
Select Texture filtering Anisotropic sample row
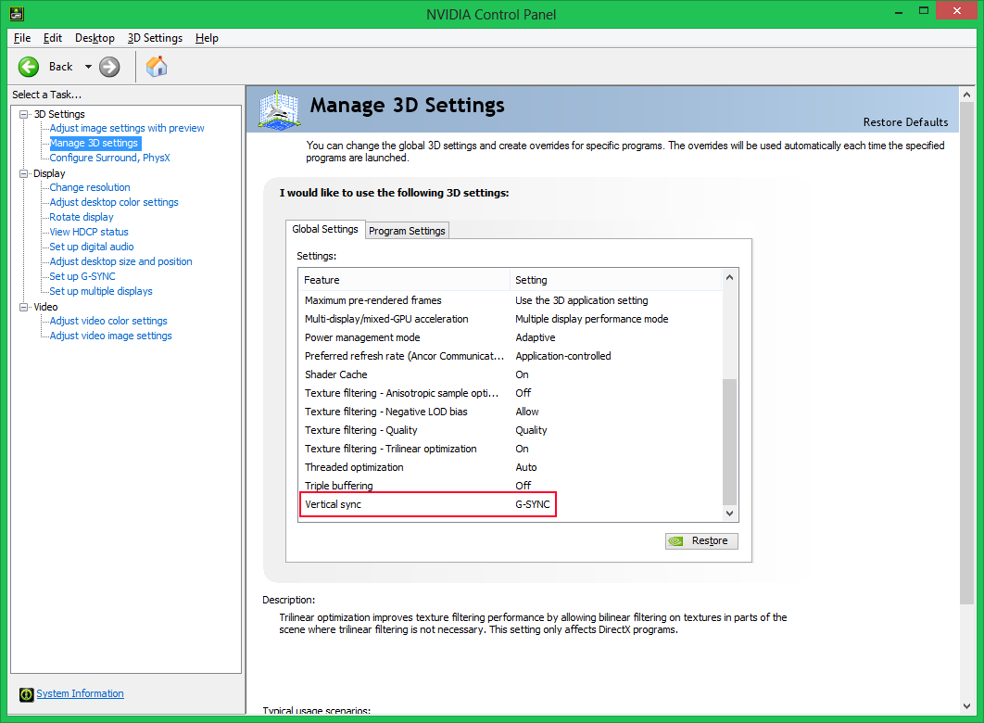pyautogui.click(x=511, y=393)
